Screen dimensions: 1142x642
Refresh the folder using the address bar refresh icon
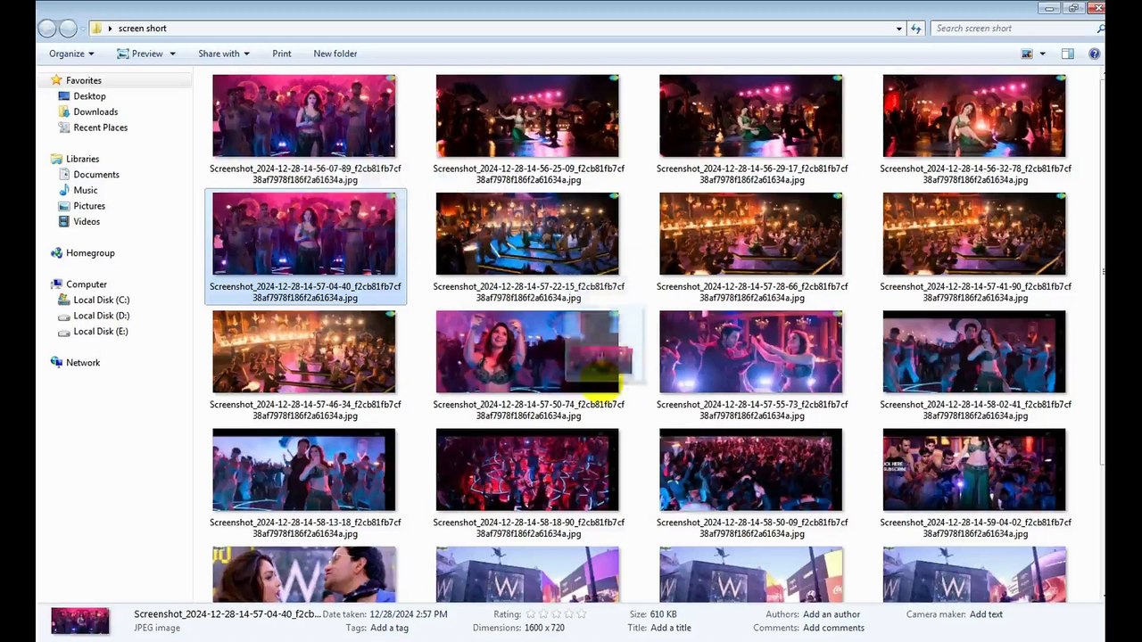click(915, 29)
